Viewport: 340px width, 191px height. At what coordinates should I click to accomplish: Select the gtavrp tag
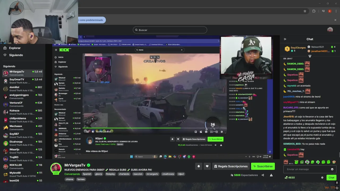click(x=99, y=174)
